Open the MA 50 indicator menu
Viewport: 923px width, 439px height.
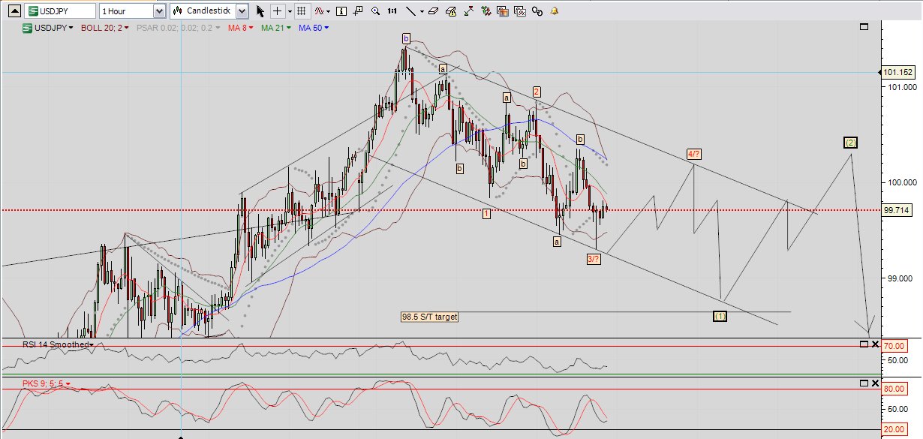tap(314, 27)
